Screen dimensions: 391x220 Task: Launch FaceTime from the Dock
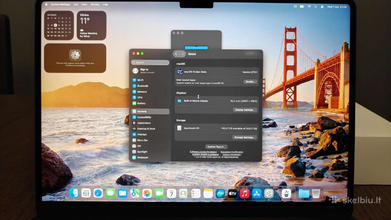159,193
